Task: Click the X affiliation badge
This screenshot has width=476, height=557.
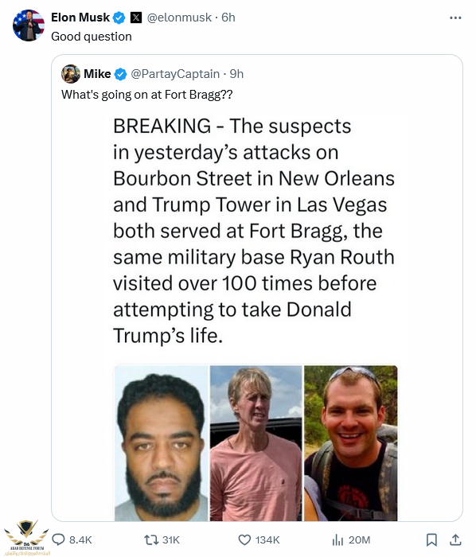Action: pos(136,18)
